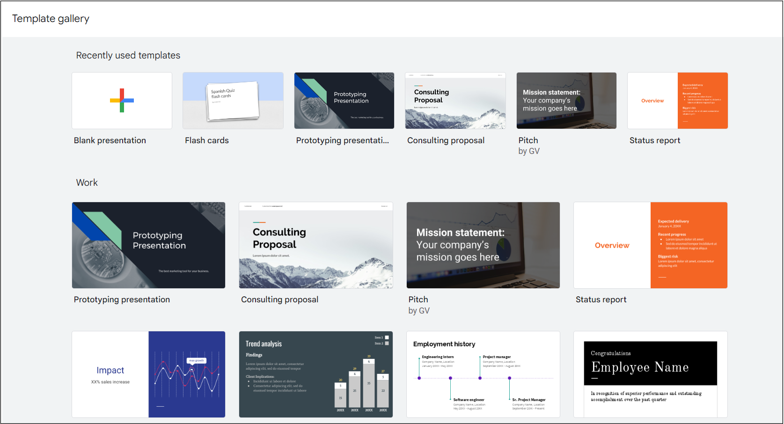Screen dimensions: 784x424
Task: Click the Template gallery heading
Action: coord(51,18)
